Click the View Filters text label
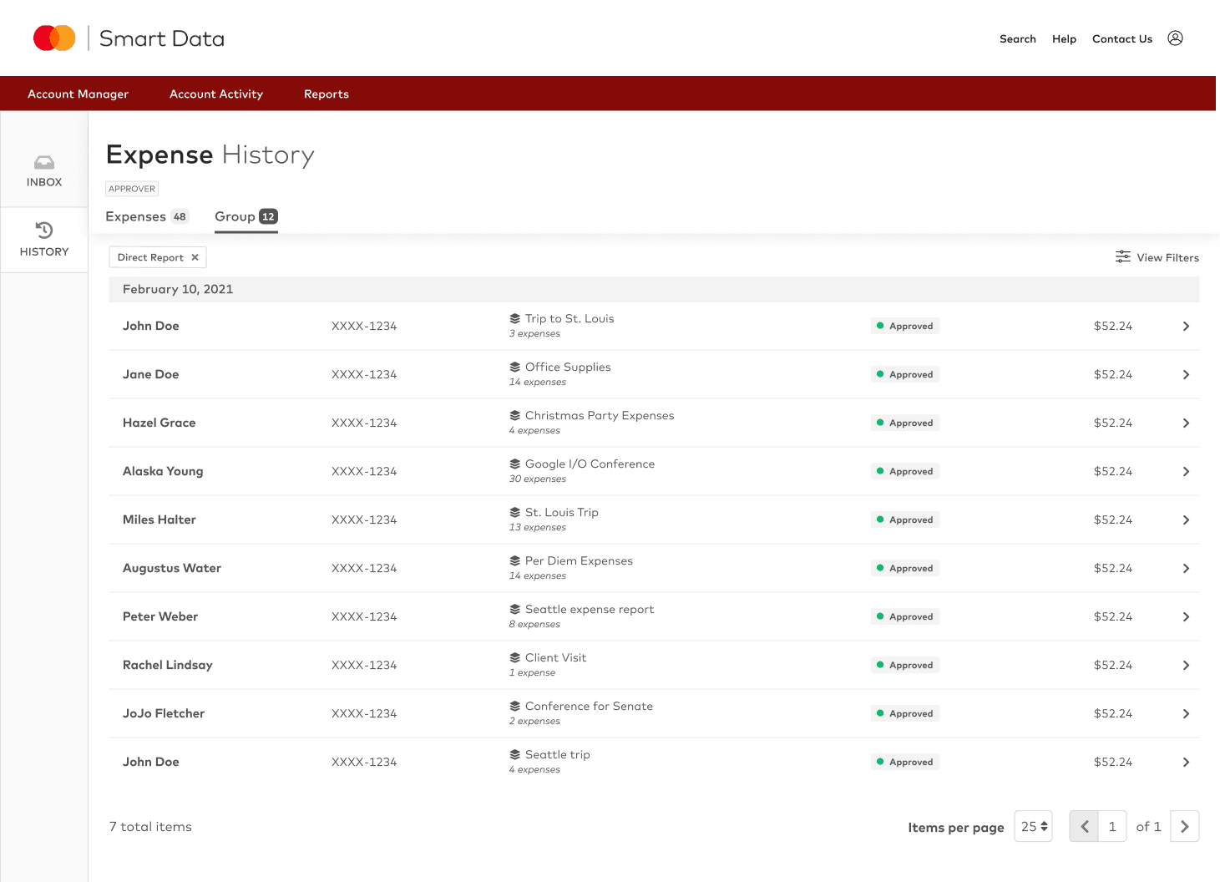Viewport: 1220px width, 882px height. (x=1167, y=257)
